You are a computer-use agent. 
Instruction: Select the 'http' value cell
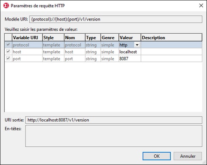click(126, 45)
